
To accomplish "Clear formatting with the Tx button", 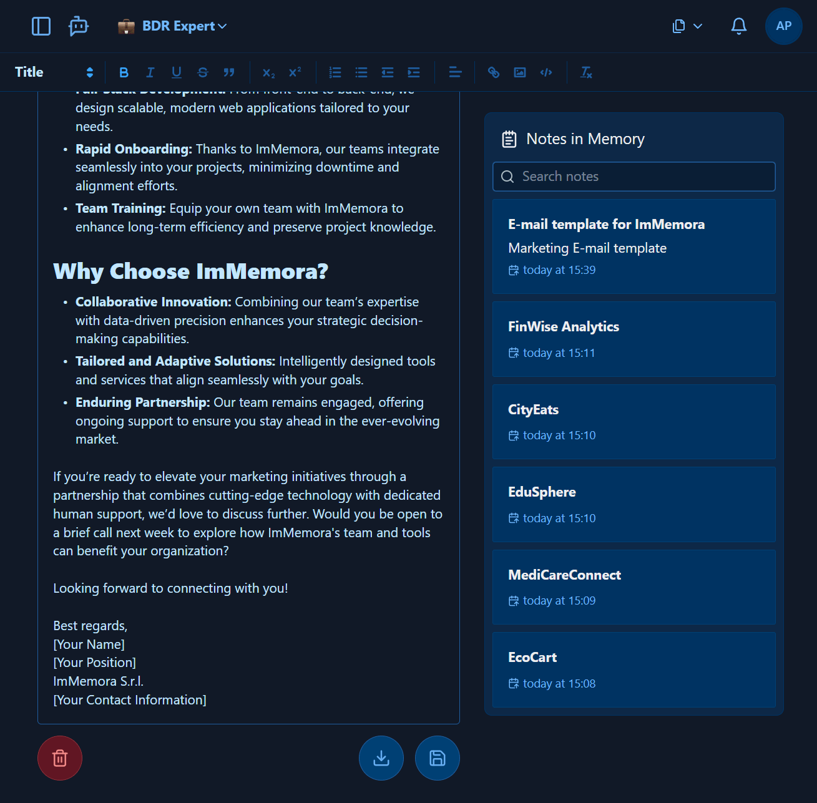I will point(586,72).
